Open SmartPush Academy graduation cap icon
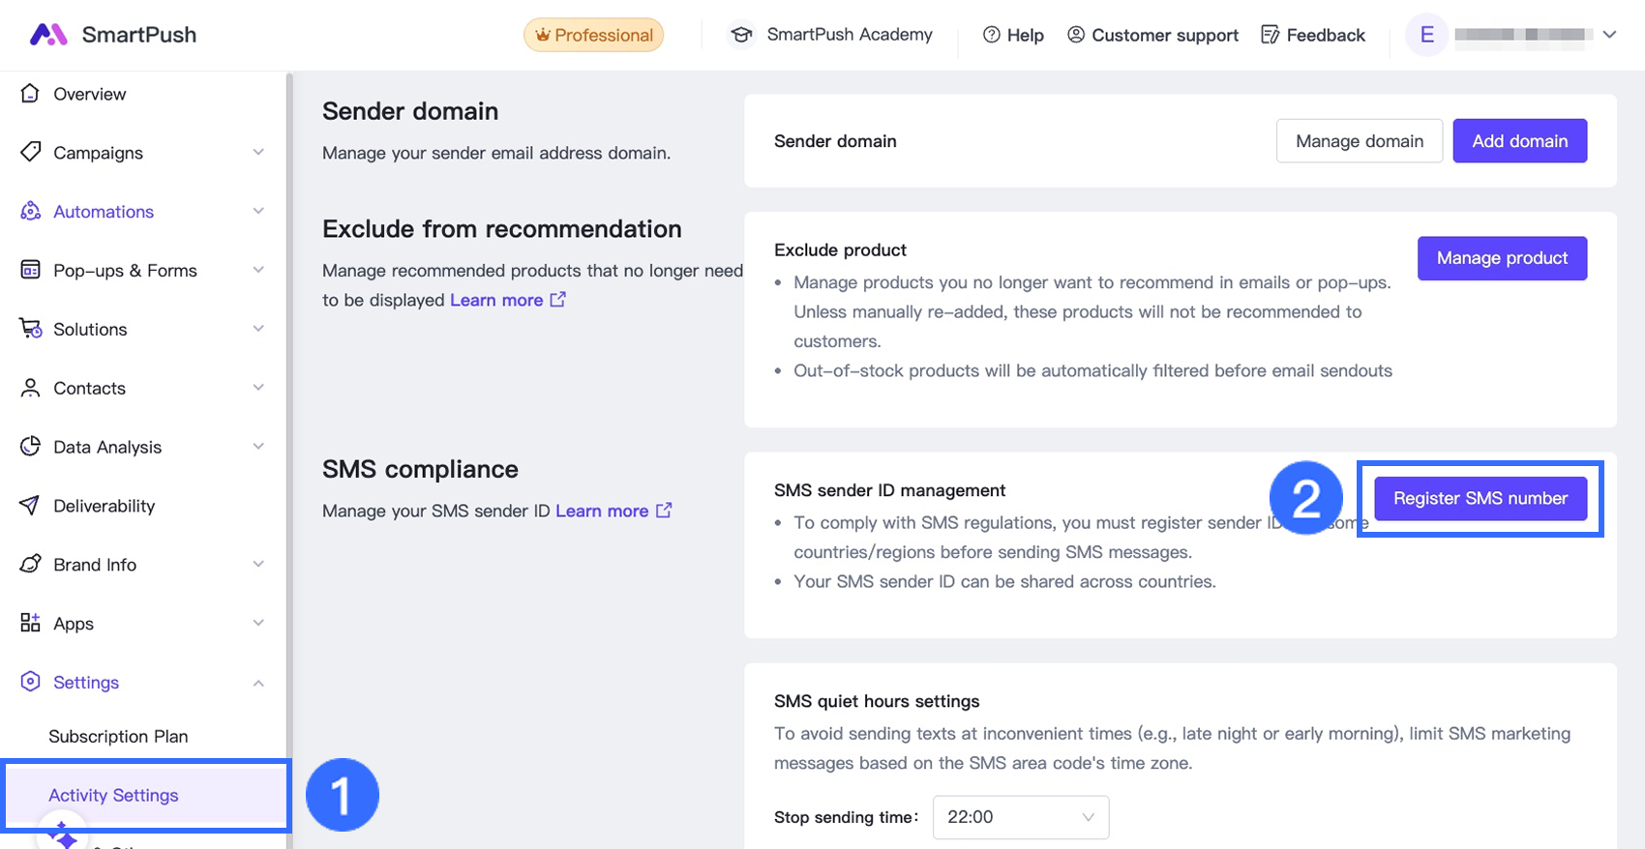 click(x=741, y=35)
